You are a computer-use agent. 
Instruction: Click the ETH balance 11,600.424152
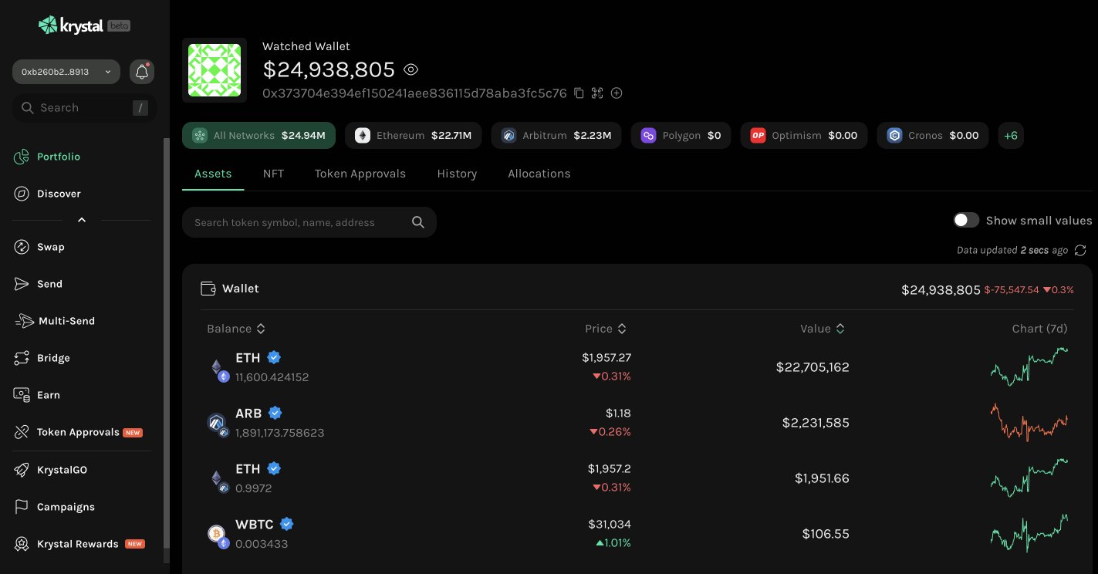(x=272, y=377)
